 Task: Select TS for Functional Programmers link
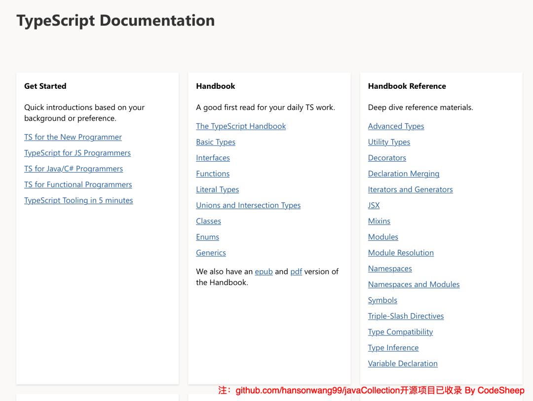click(x=78, y=184)
